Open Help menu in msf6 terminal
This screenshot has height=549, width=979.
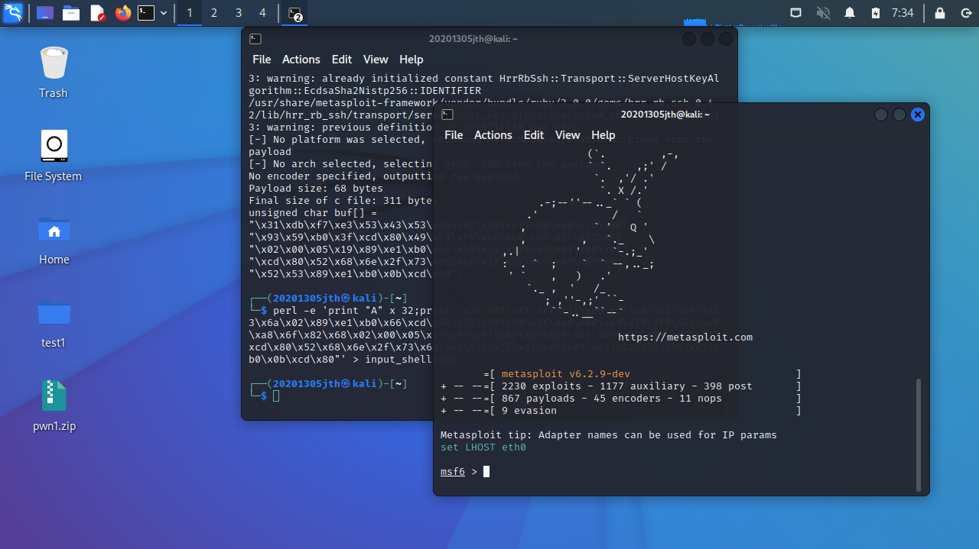click(603, 135)
